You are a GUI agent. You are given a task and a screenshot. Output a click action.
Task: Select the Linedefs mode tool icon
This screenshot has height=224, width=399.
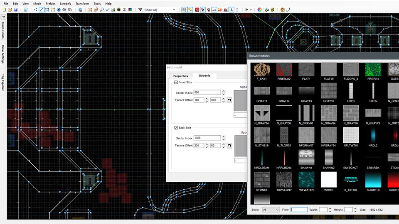pyautogui.click(x=42, y=10)
